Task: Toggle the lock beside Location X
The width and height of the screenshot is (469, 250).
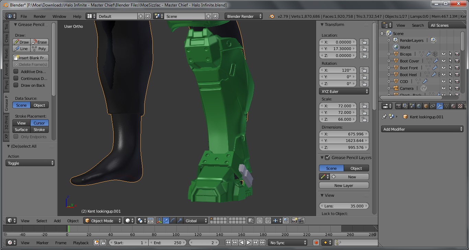Action: tap(364, 42)
